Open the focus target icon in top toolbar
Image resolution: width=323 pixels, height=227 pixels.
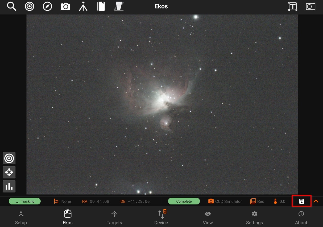click(x=30, y=6)
